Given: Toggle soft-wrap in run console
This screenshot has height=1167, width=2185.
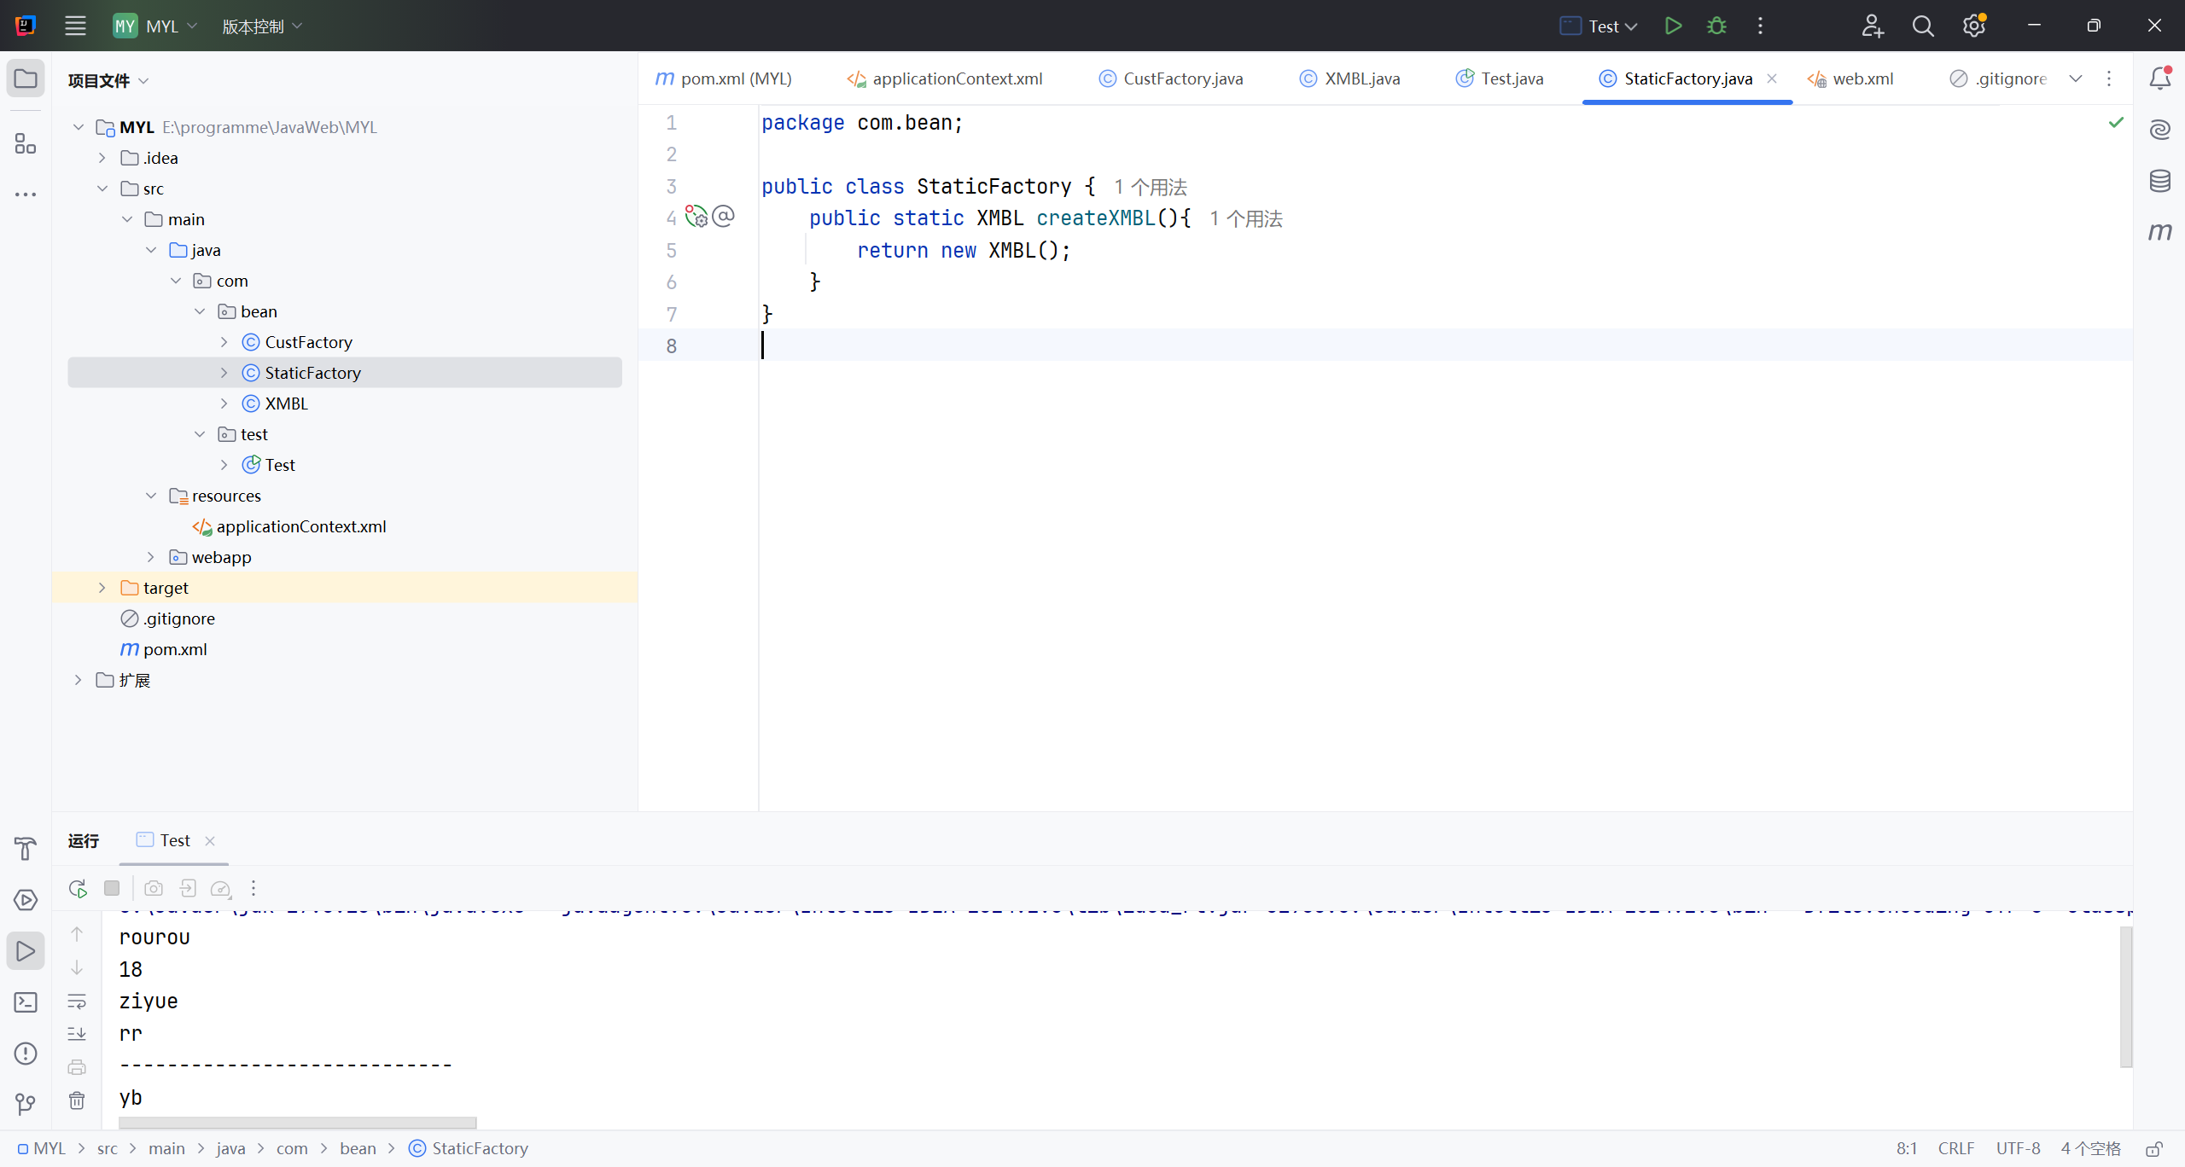Looking at the screenshot, I should tap(77, 1002).
